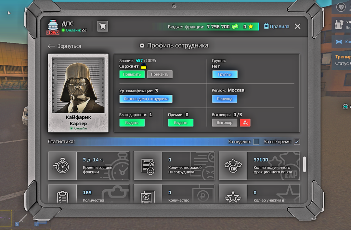The height and width of the screenshot is (230, 351).
Task: Click the yellow Сержант rank badge icon
Action: [144, 66]
